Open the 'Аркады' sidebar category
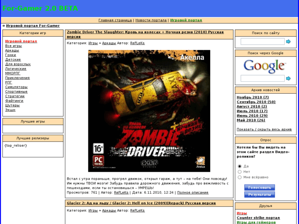Image resolution: width=299 pixels, height=224 pixels. tap(12, 51)
